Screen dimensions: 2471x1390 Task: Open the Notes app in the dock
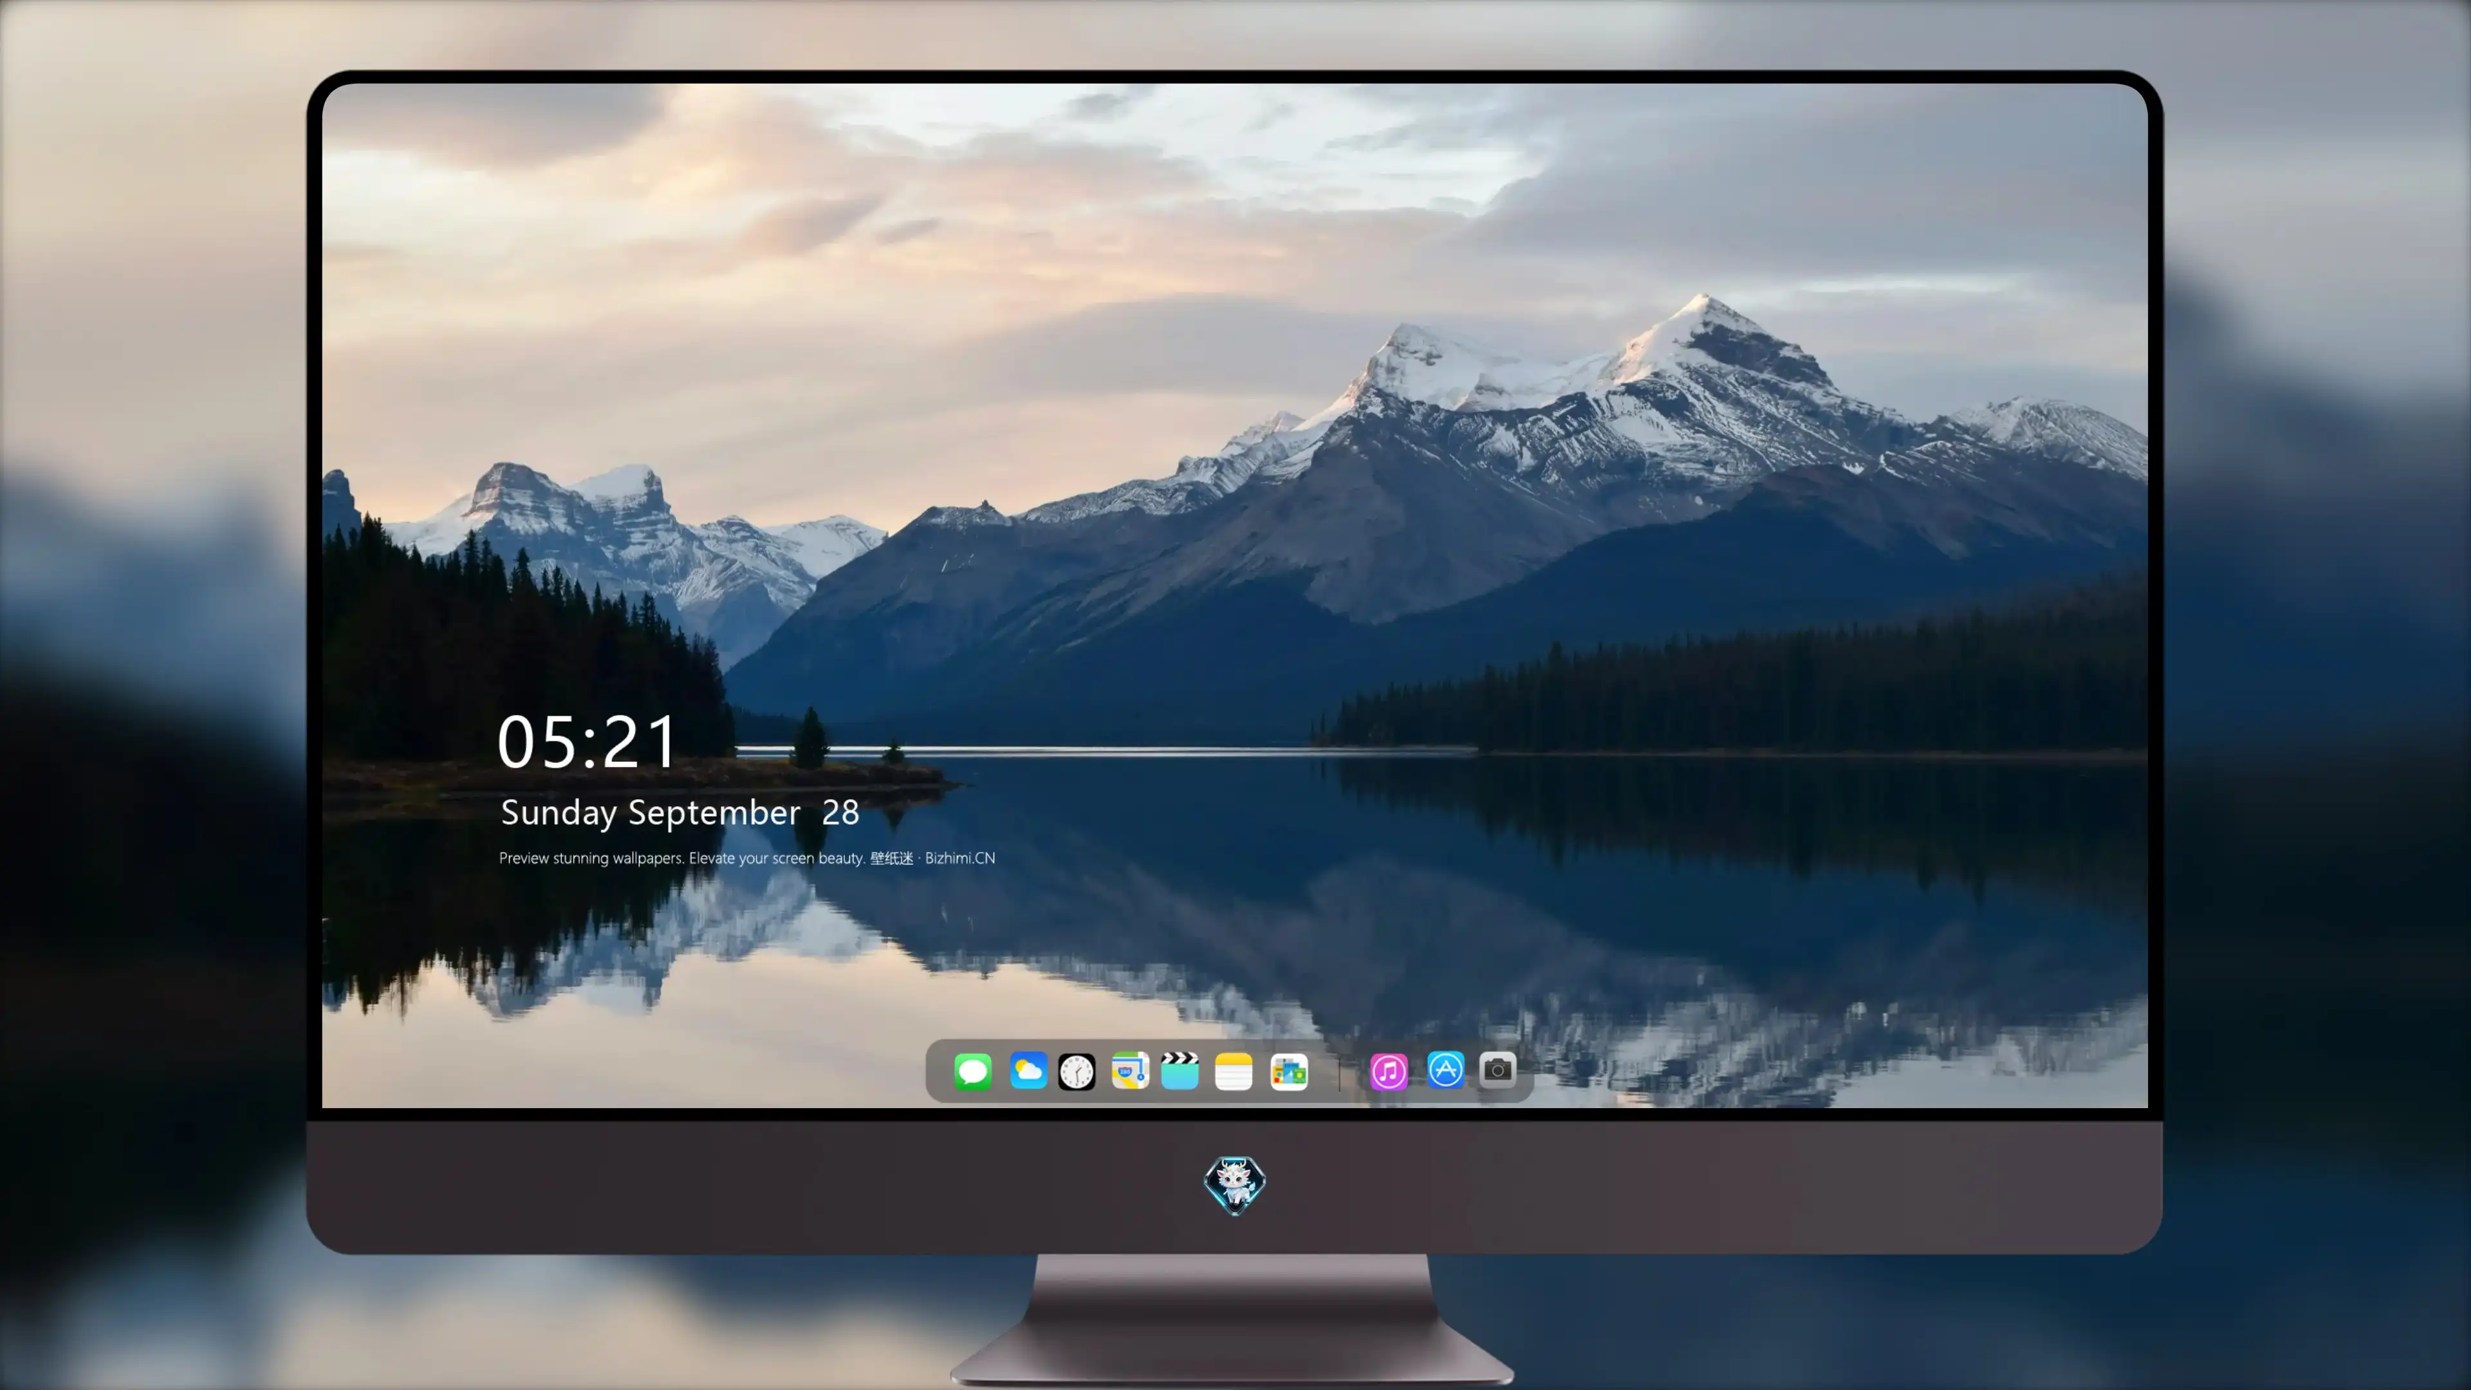1234,1071
